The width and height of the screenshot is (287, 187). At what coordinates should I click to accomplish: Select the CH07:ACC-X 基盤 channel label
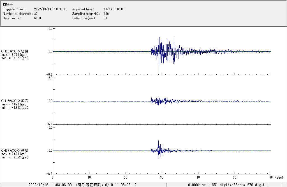click(15, 151)
